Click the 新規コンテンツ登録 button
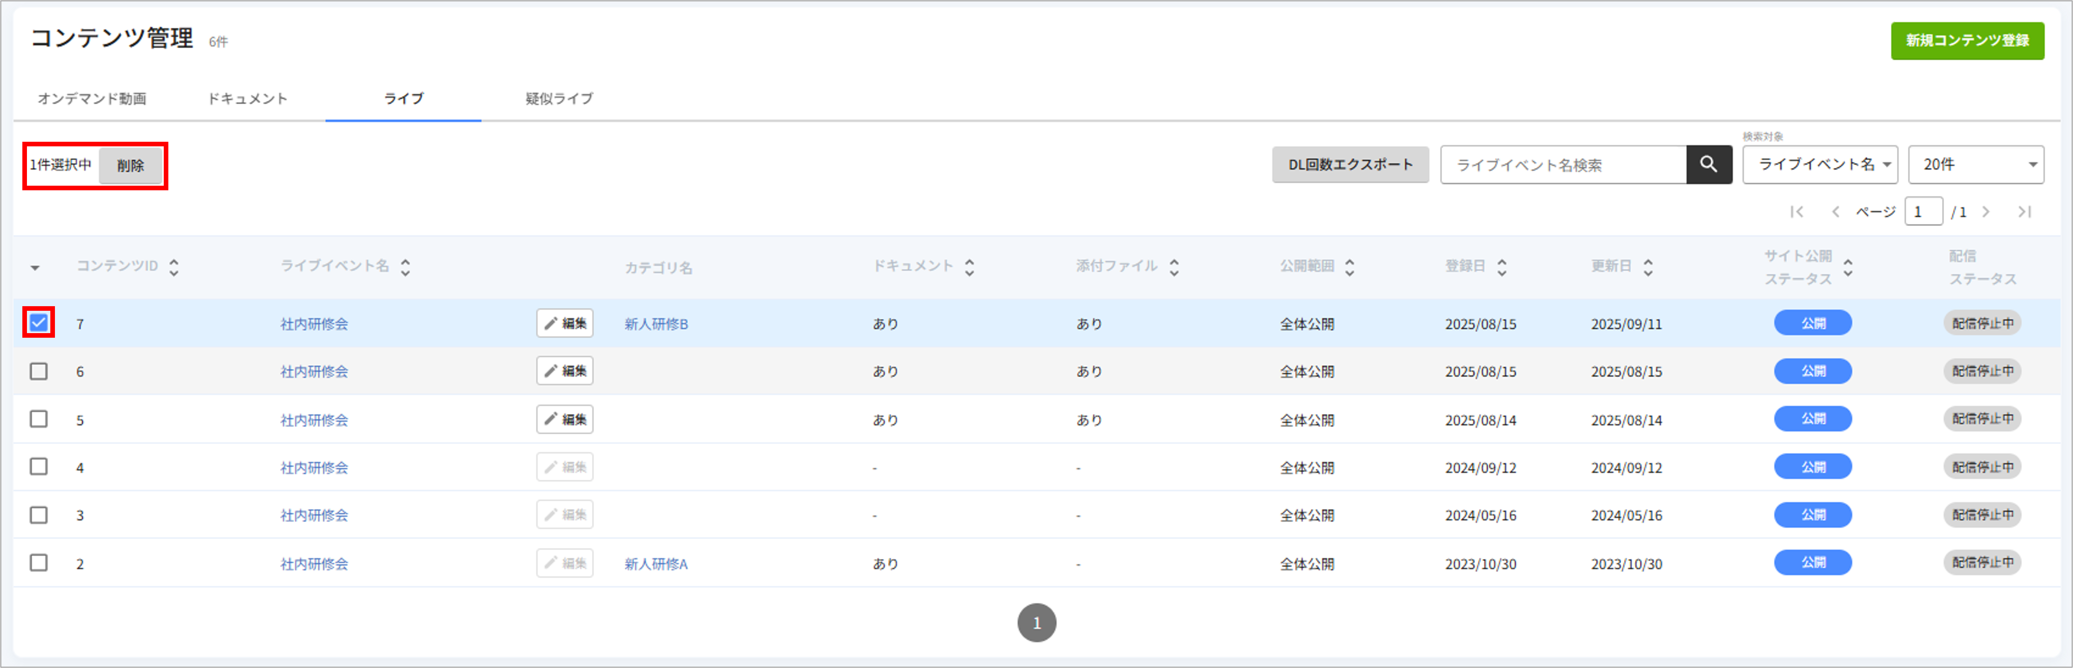This screenshot has width=2073, height=668. (1968, 40)
